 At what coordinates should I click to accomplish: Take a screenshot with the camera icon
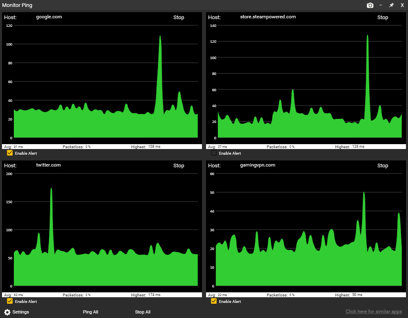[370, 5]
